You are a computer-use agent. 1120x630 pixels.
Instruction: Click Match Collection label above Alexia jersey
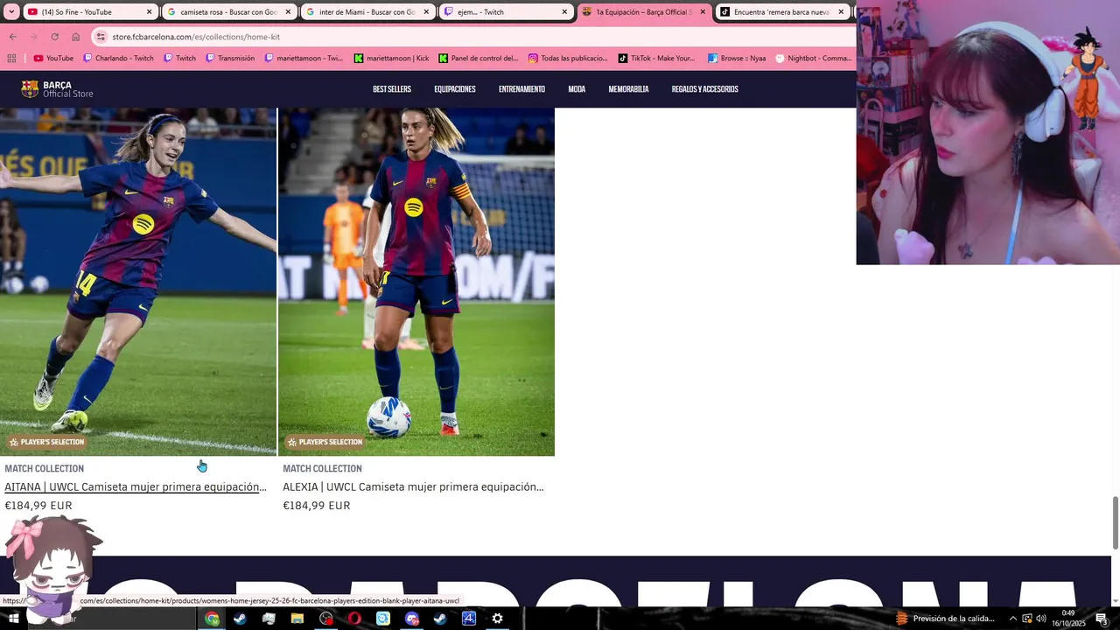(322, 468)
